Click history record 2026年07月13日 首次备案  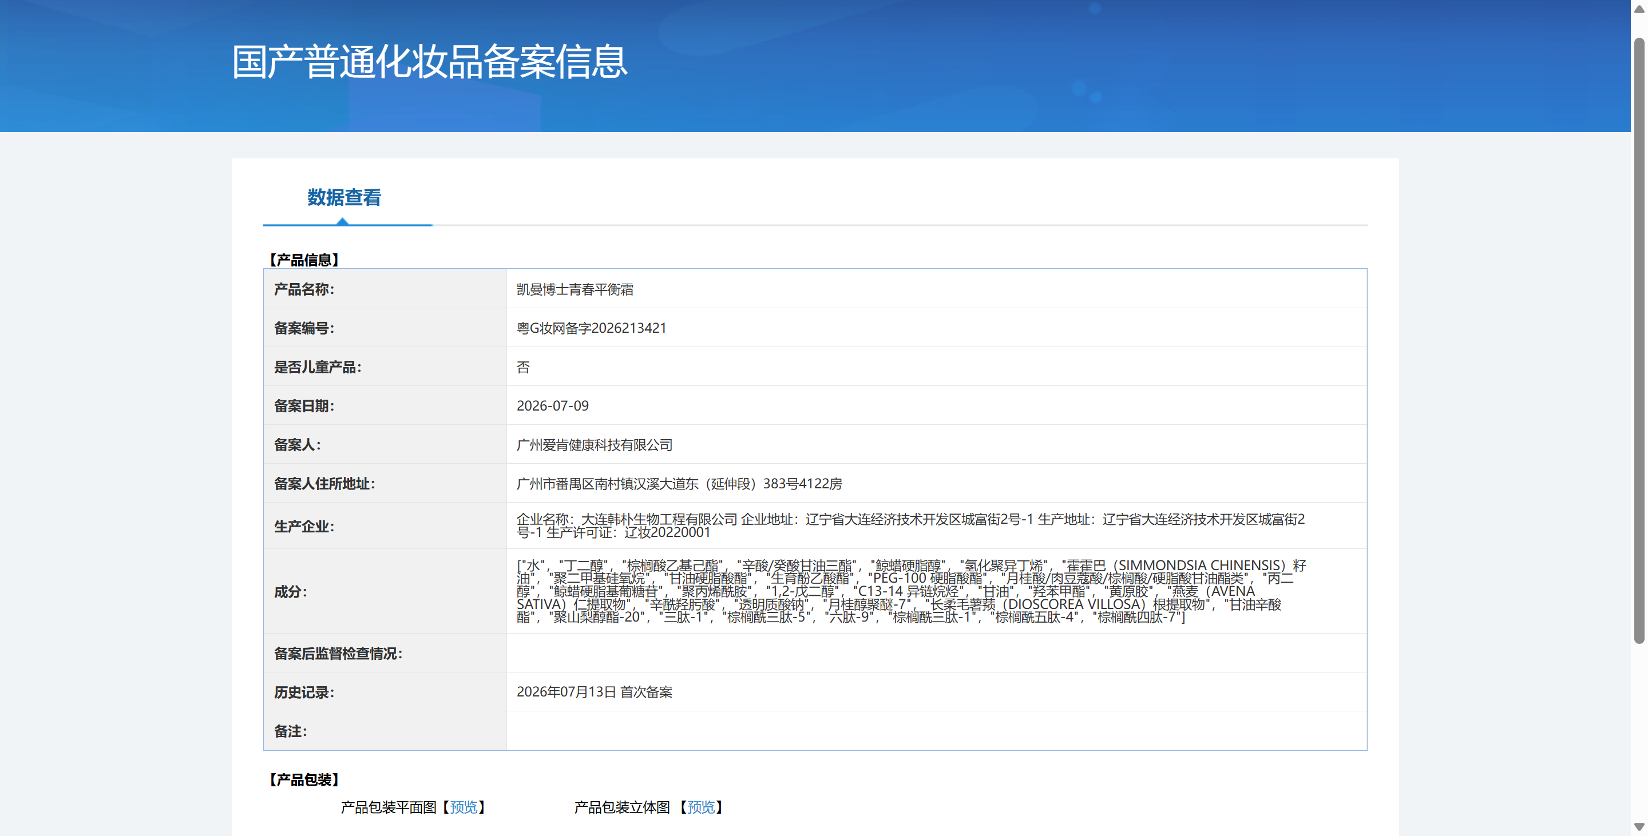(595, 692)
